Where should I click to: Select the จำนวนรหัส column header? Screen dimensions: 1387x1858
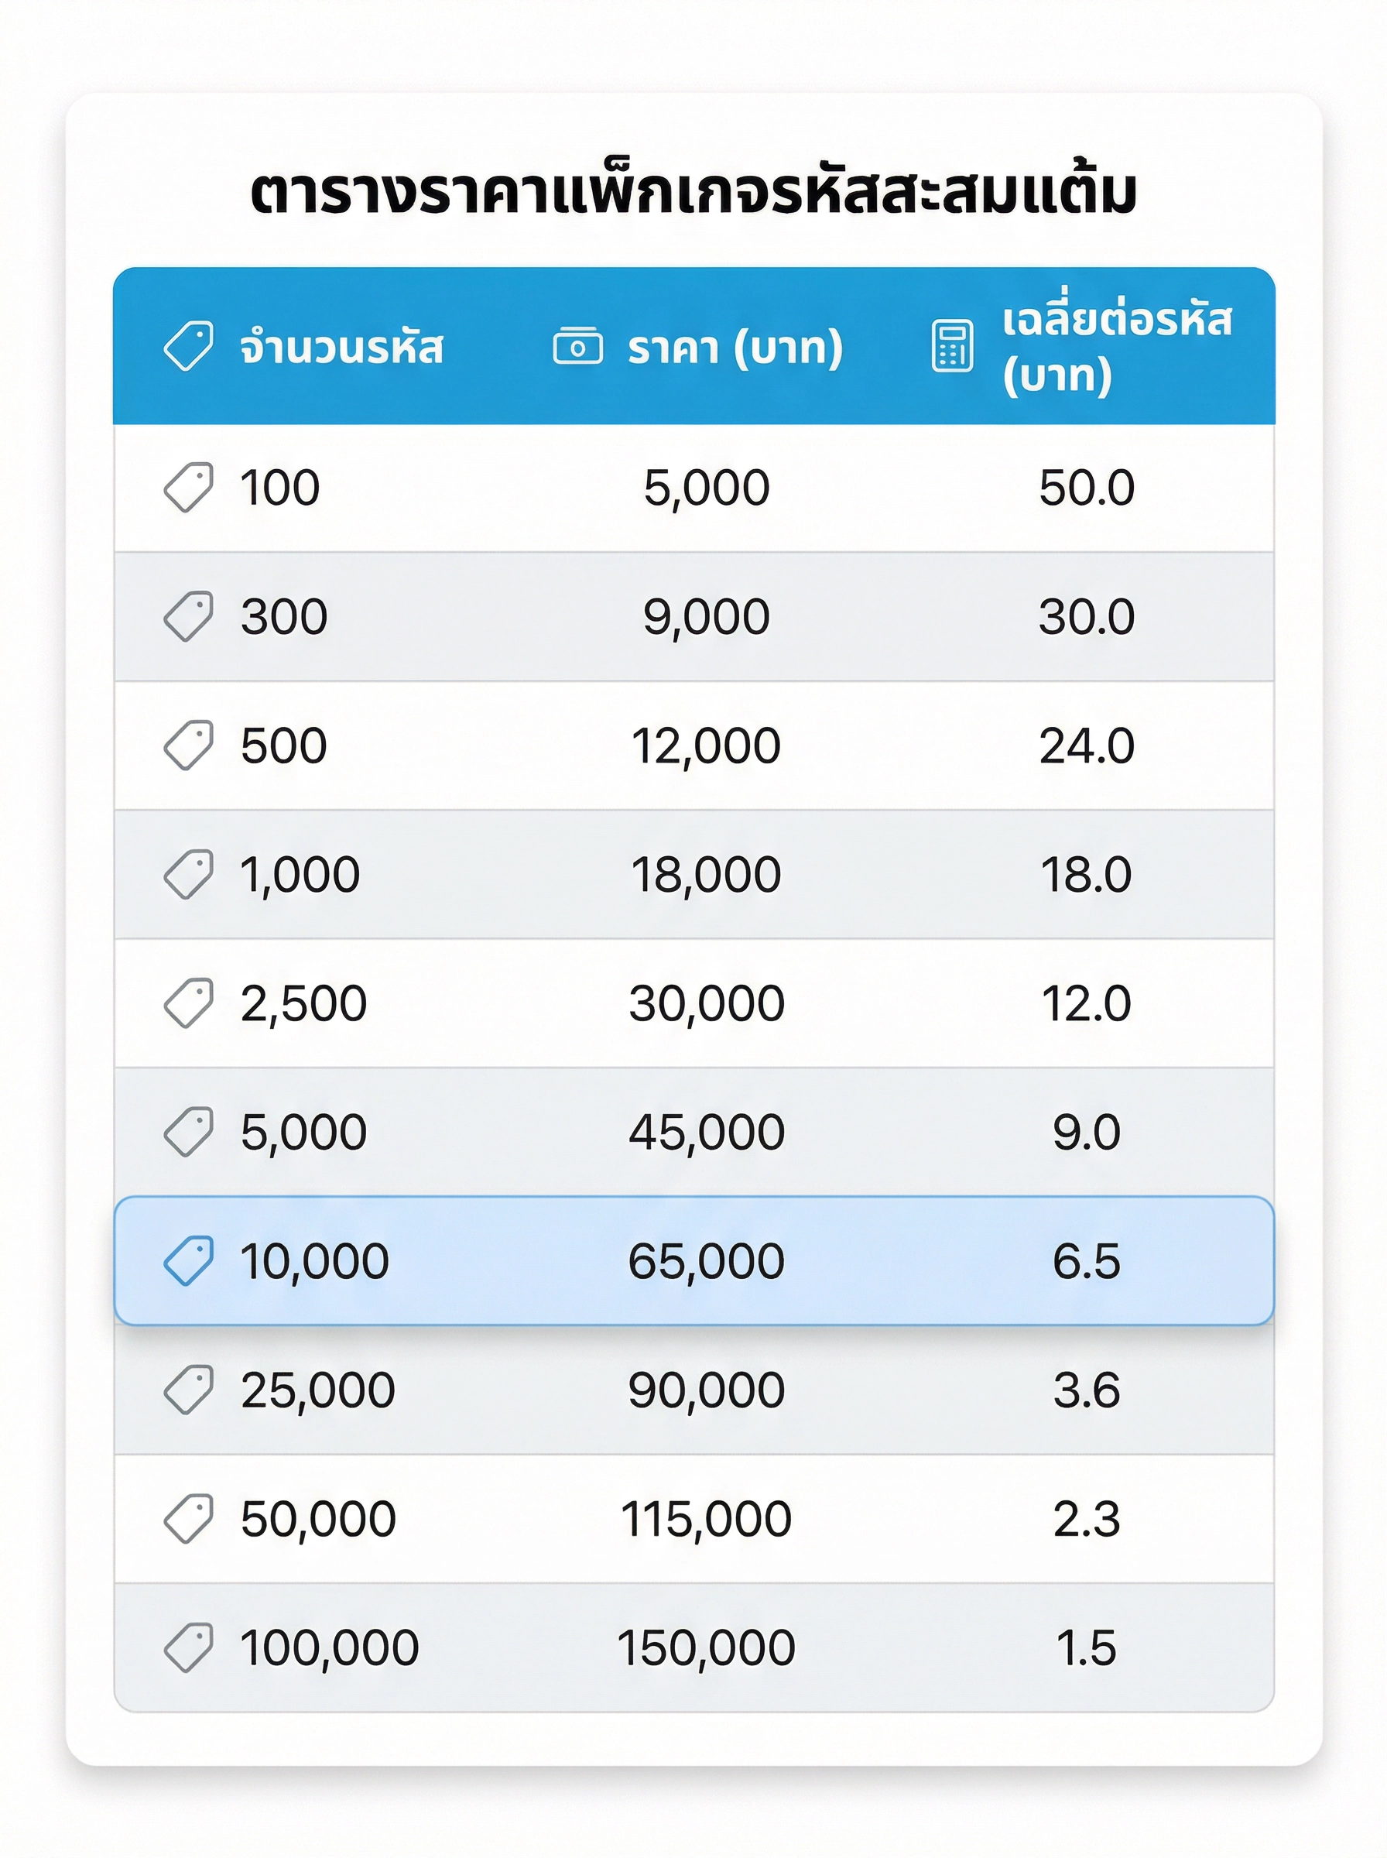click(x=341, y=347)
